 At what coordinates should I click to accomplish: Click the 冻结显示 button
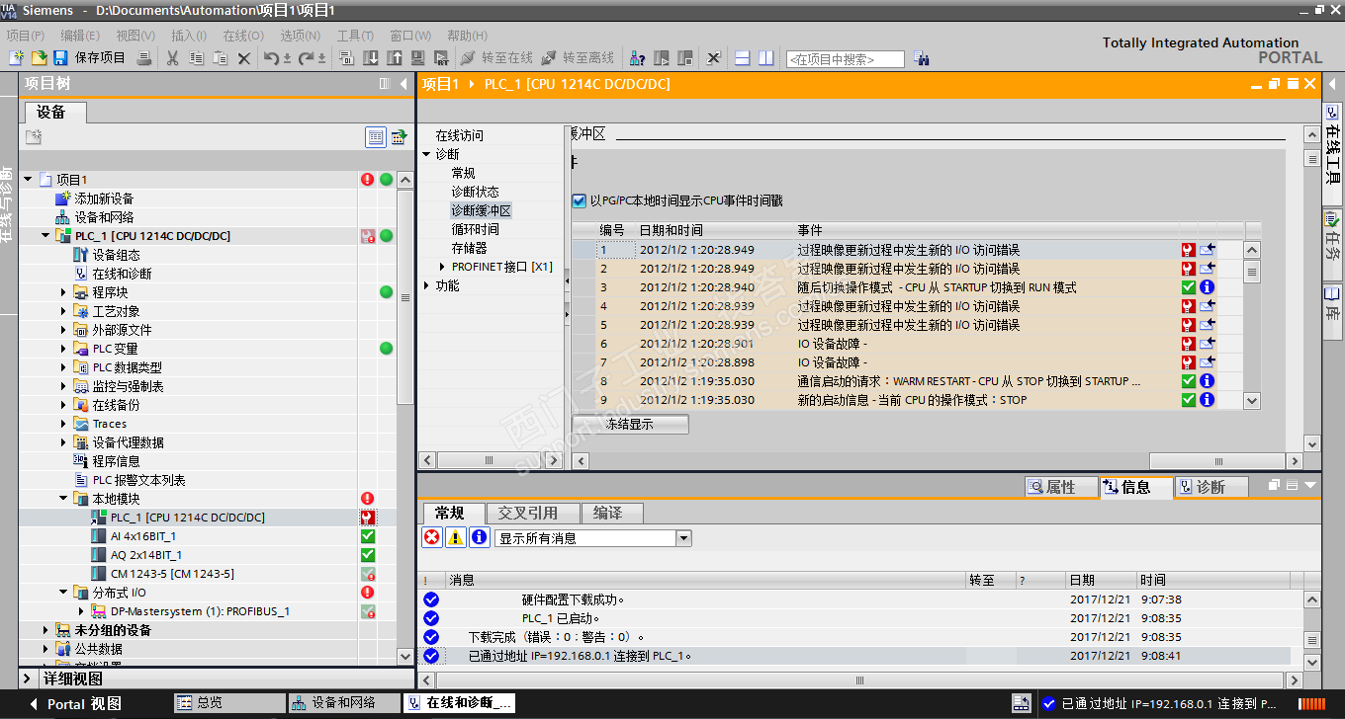point(630,424)
